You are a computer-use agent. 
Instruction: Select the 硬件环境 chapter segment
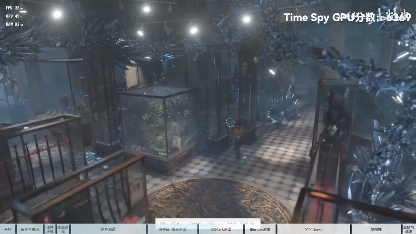tap(50, 229)
